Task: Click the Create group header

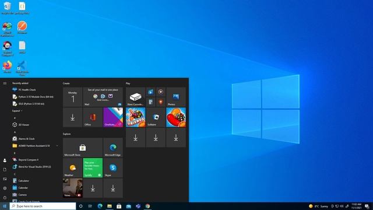Action: pyautogui.click(x=66, y=83)
